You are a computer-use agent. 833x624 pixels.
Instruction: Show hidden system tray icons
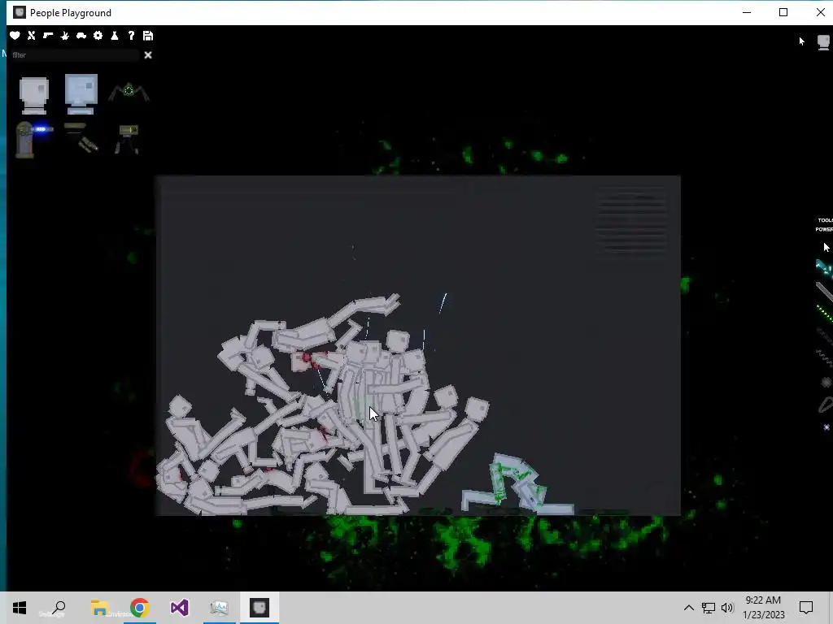688,608
